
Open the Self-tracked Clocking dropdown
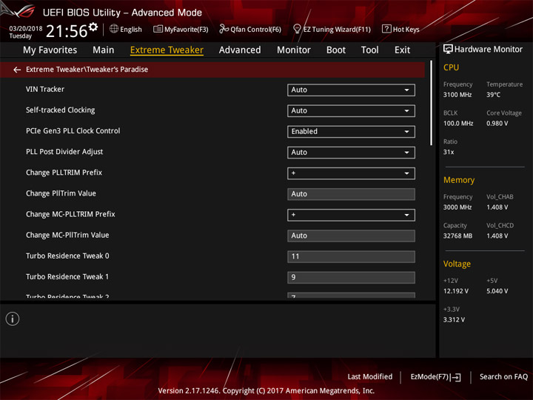tap(351, 111)
